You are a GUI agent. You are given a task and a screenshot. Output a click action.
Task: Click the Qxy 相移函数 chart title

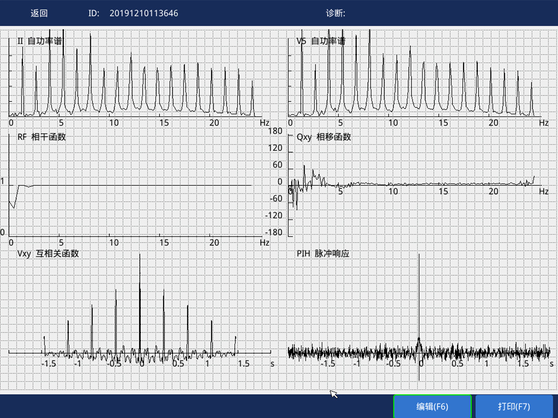[324, 137]
